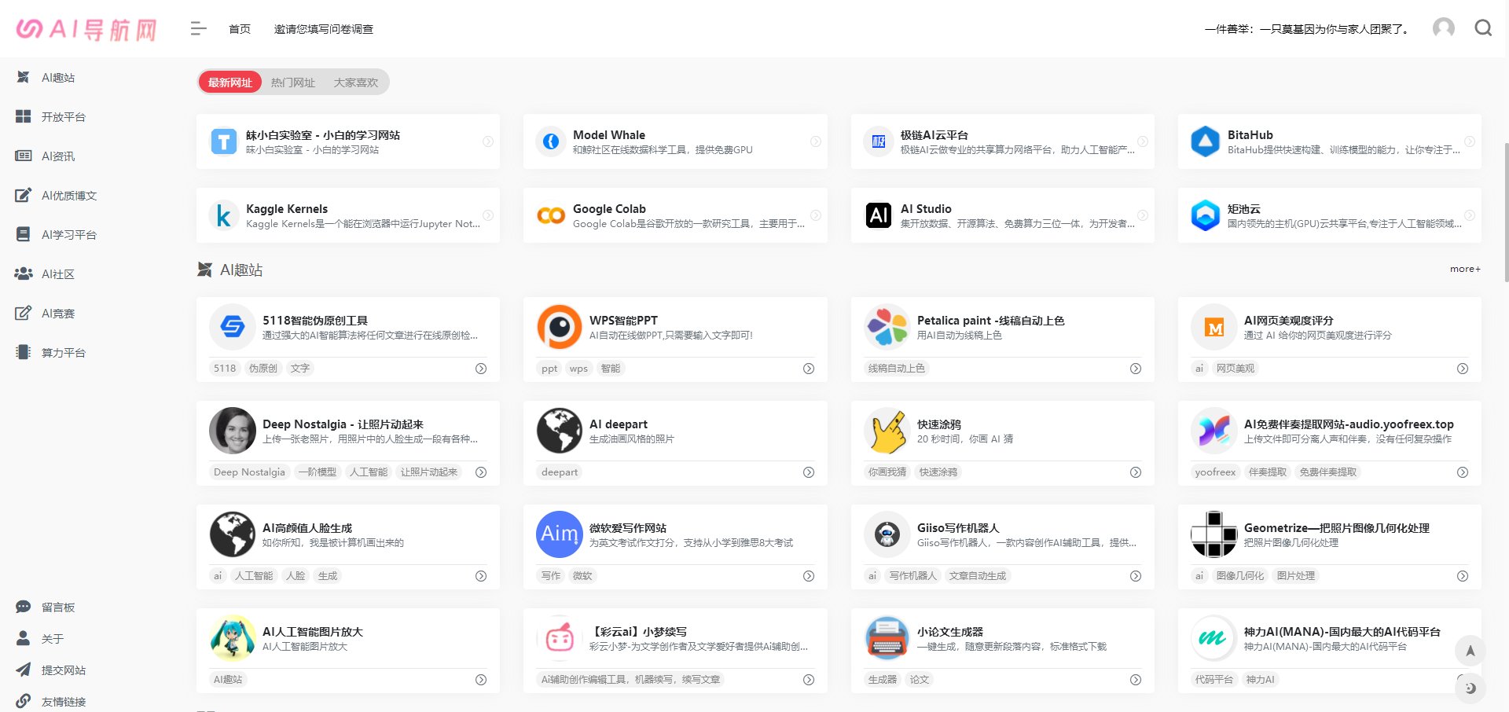The image size is (1509, 712).
Task: Click the AI Studio black icon
Action: pos(879,215)
